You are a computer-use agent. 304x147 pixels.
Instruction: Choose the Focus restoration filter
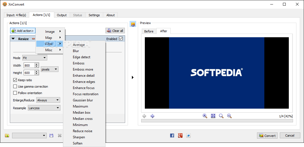84,94
